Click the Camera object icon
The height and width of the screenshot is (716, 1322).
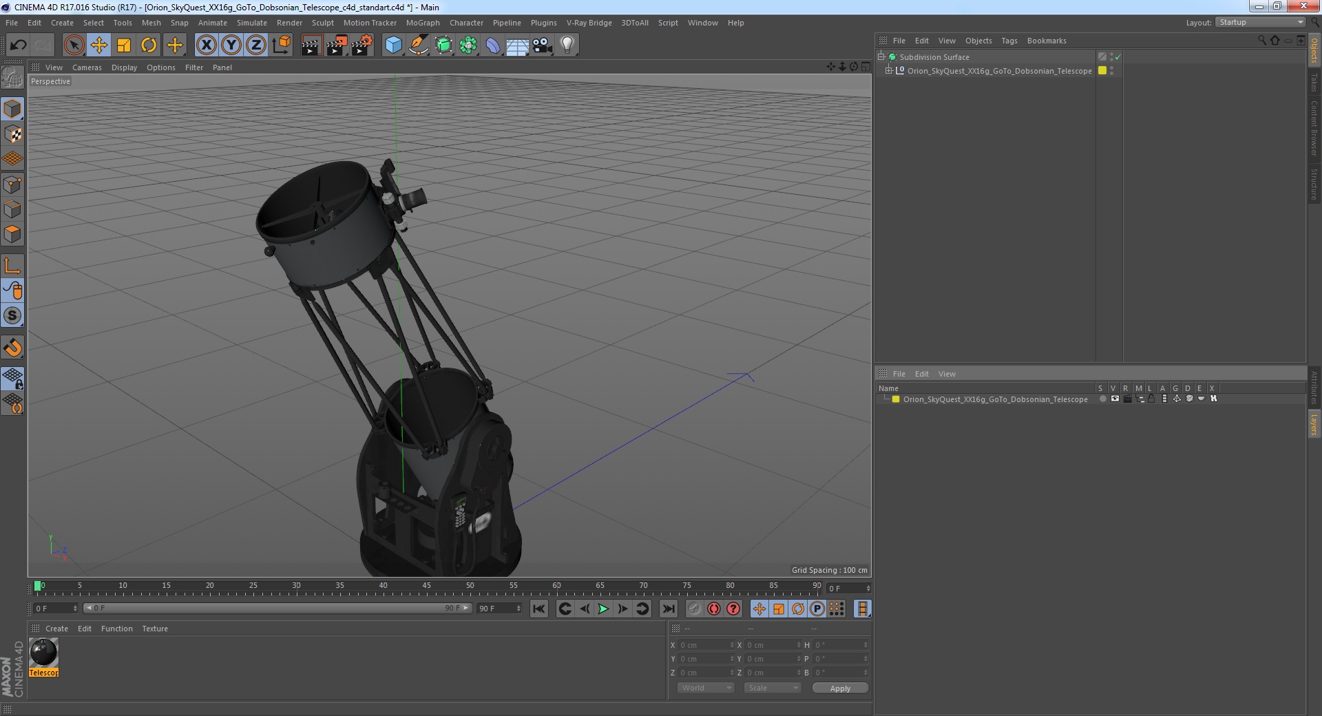point(542,45)
